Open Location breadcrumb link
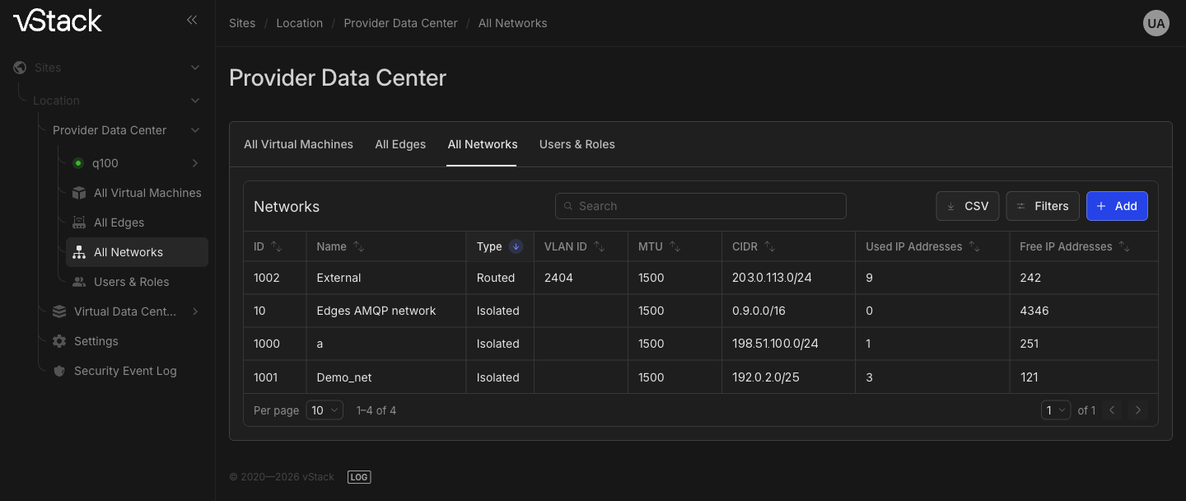Screen dimensions: 1186x501 coord(300,23)
